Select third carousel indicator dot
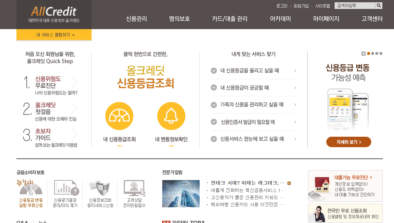The width and height of the screenshot is (394, 223). click(377, 53)
